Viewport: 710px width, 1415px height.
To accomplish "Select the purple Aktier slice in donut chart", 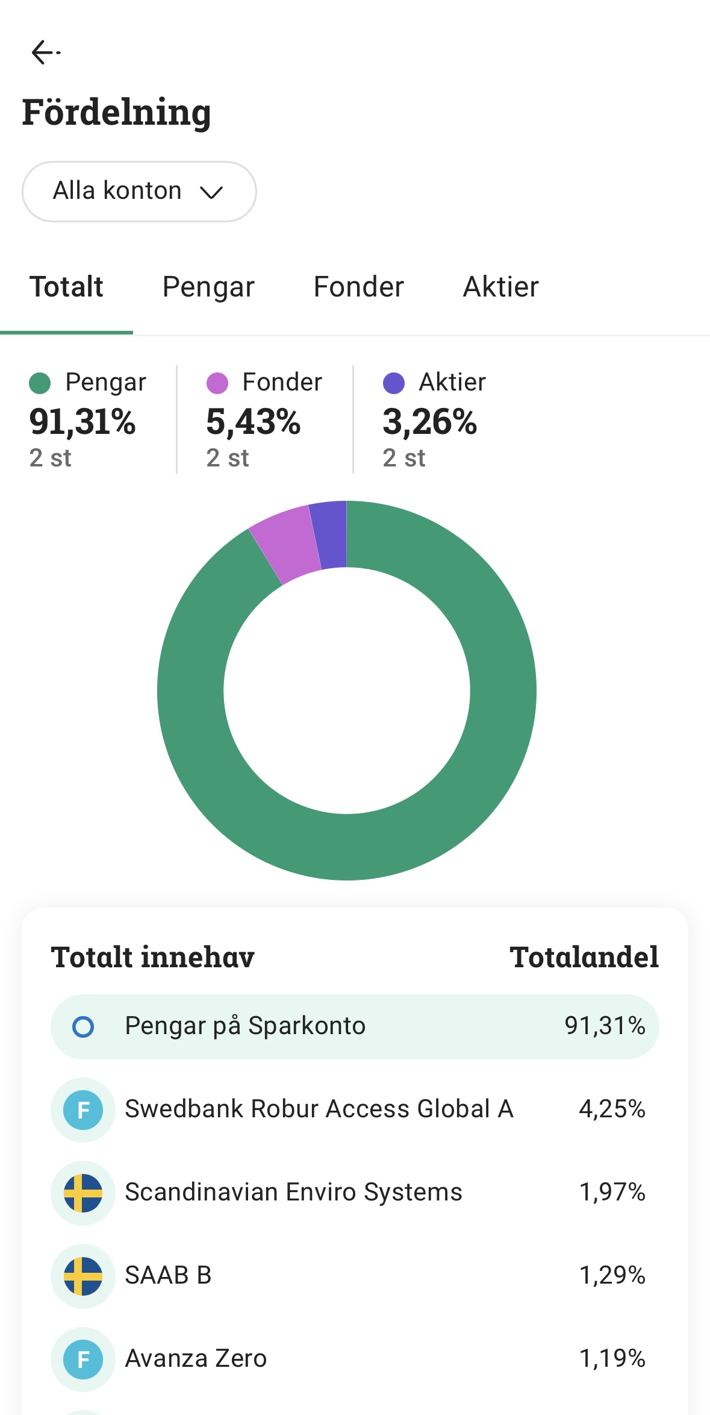I will coord(329,535).
